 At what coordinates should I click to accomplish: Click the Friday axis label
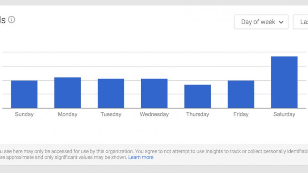241,114
